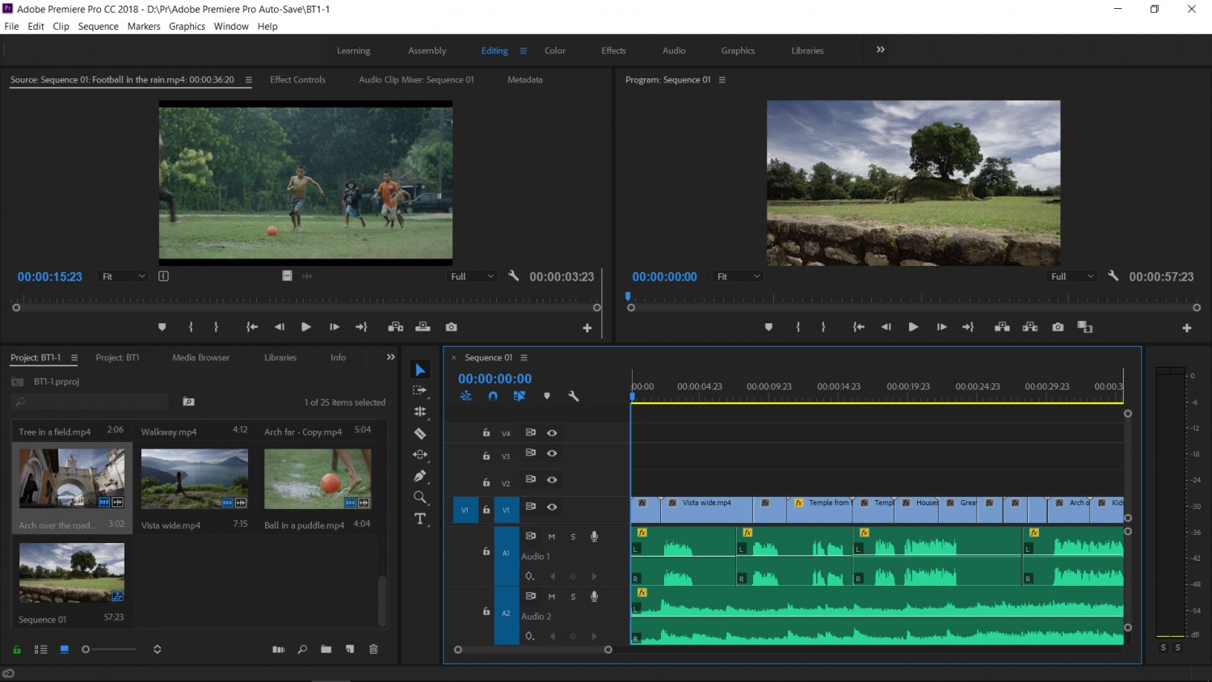Switch to the Color workspace
The height and width of the screenshot is (682, 1212).
(555, 51)
